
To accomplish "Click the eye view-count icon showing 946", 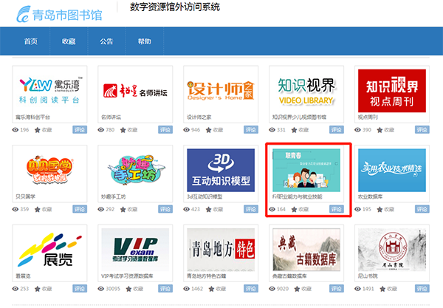I will (187, 130).
